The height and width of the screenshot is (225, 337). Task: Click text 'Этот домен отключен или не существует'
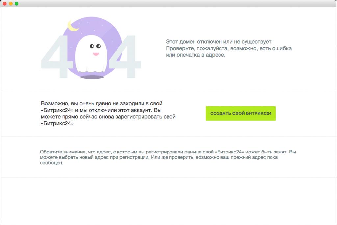pos(219,42)
